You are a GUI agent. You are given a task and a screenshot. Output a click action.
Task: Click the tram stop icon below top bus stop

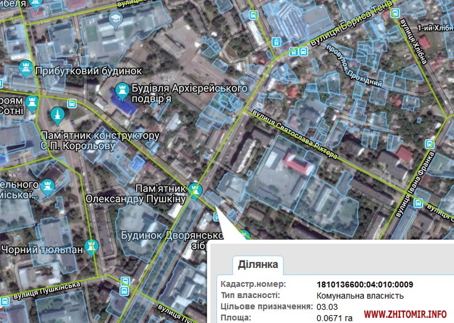(x=276, y=41)
